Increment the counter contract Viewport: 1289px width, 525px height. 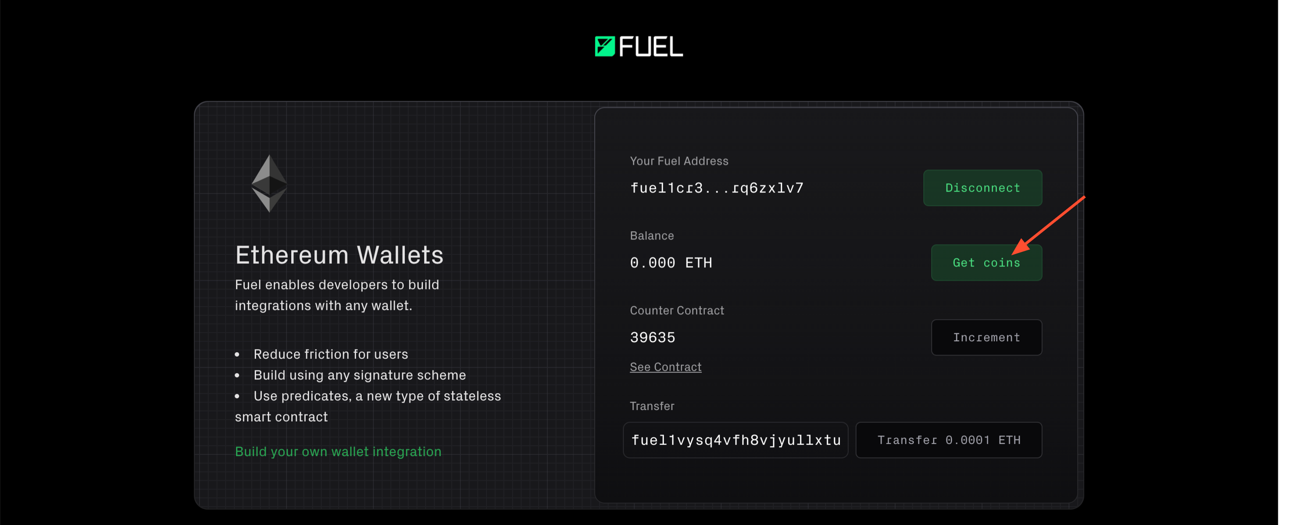coord(986,337)
